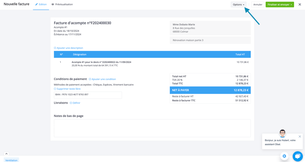Click the pencil icon beside Edition
This screenshot has width=305, height=162.
coord(36,4)
